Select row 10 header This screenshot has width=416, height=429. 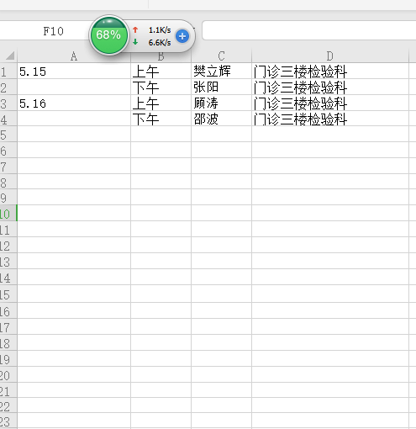pyautogui.click(x=8, y=213)
